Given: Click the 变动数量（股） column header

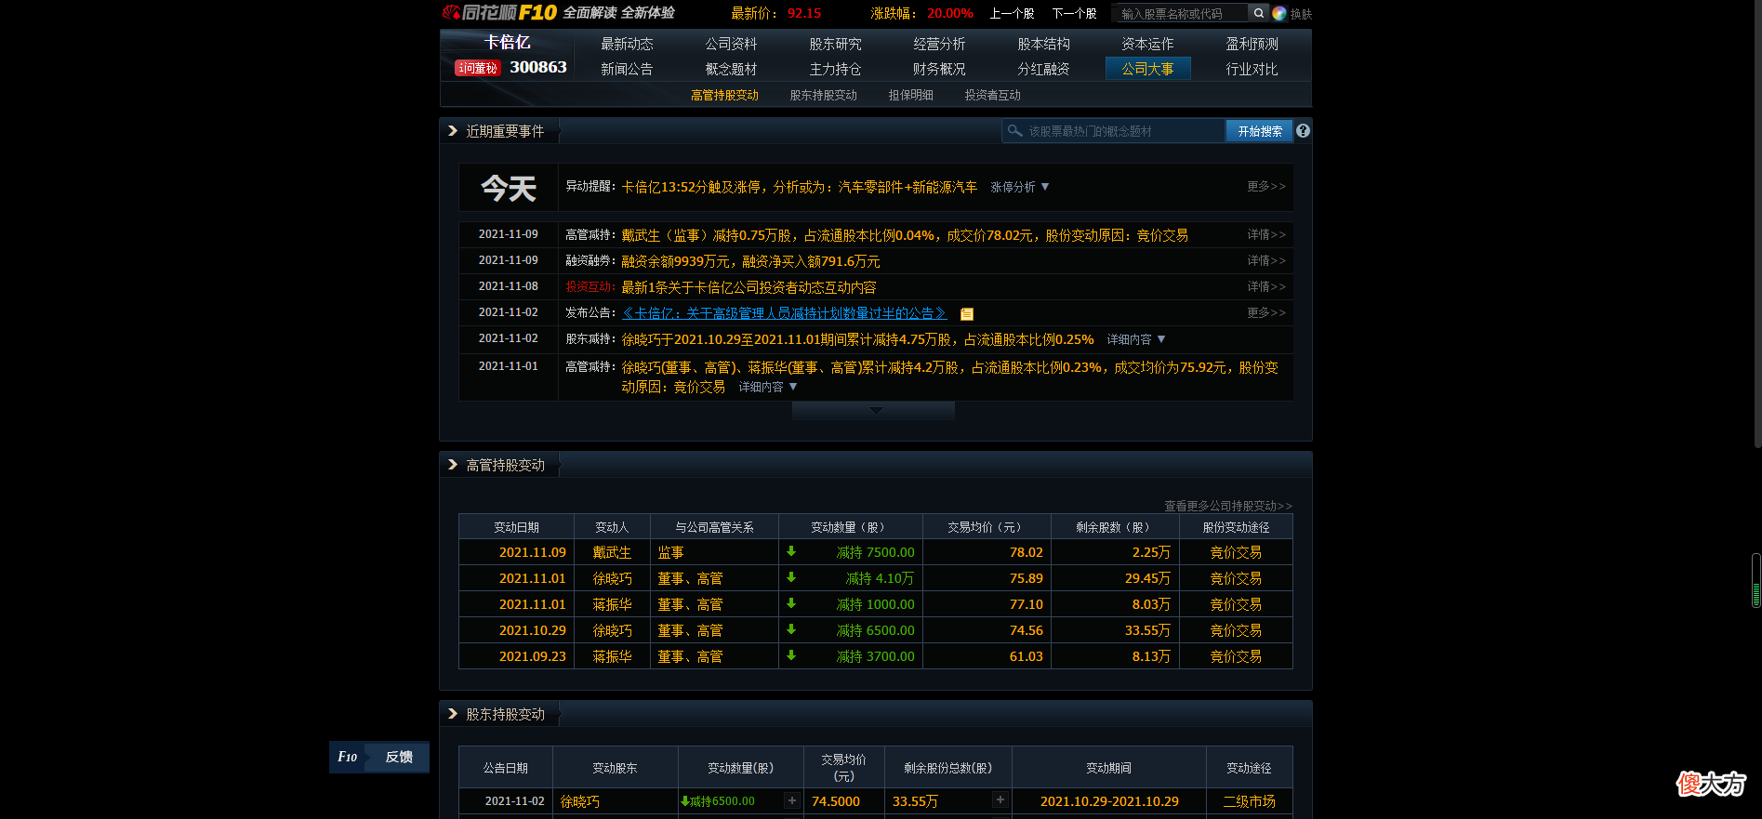Looking at the screenshot, I should [x=851, y=527].
